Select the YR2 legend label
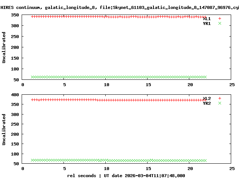The image size is (239, 179). point(207,103)
